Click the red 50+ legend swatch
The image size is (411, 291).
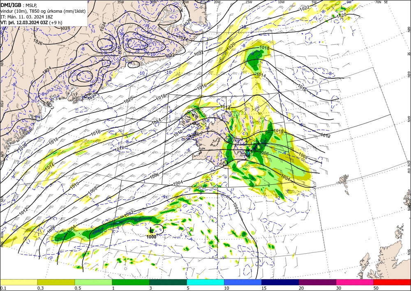click(392, 282)
